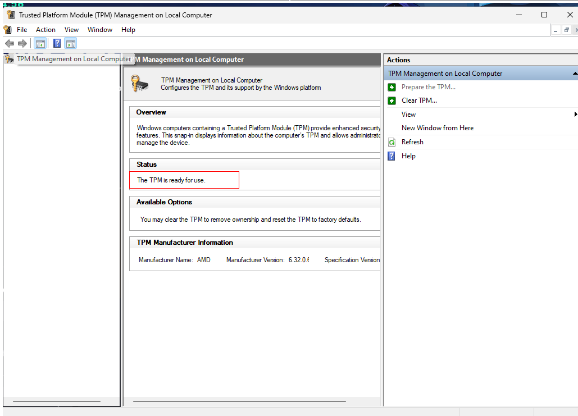Click Prepare the TPM... action

(429, 87)
